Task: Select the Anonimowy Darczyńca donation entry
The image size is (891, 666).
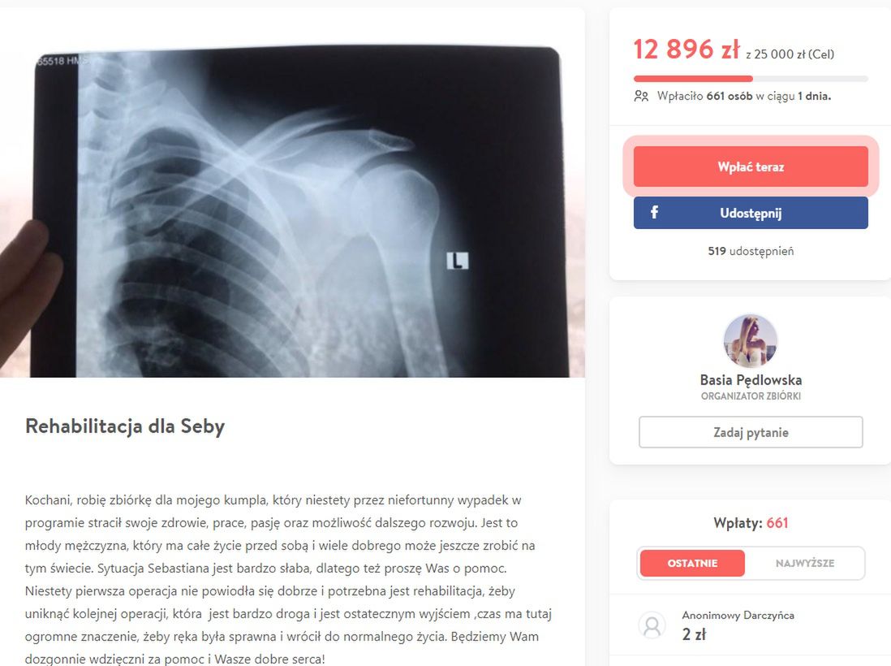Action: click(x=751, y=625)
